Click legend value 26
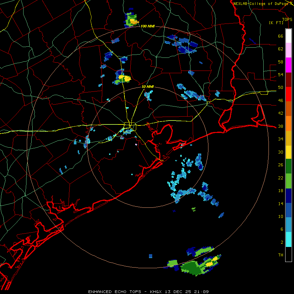 click(281, 165)
